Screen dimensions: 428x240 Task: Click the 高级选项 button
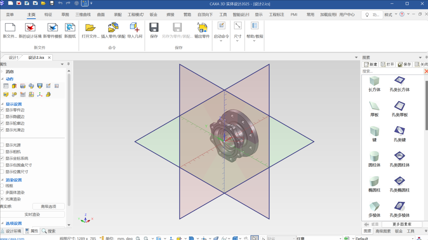click(x=48, y=207)
